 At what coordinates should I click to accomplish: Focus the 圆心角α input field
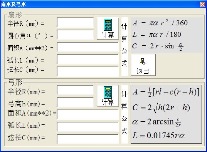pyautogui.click(x=75, y=35)
